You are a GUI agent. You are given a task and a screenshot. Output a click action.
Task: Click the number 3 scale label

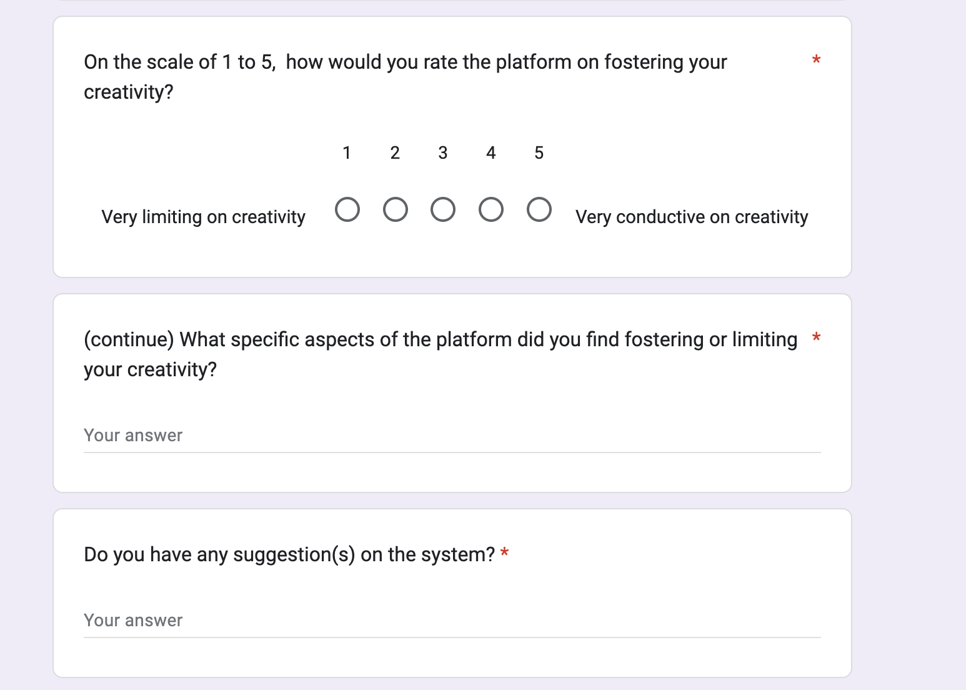point(443,153)
